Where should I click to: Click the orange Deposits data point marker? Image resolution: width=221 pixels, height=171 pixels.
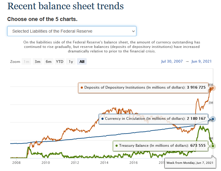213,88
